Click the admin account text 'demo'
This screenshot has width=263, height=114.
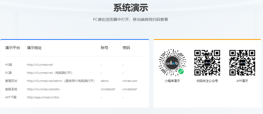[104, 81]
